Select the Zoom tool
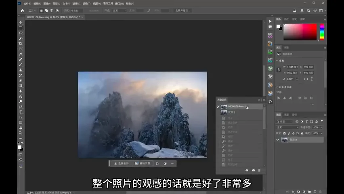The width and height of the screenshot is (344, 194). (x=21, y=133)
